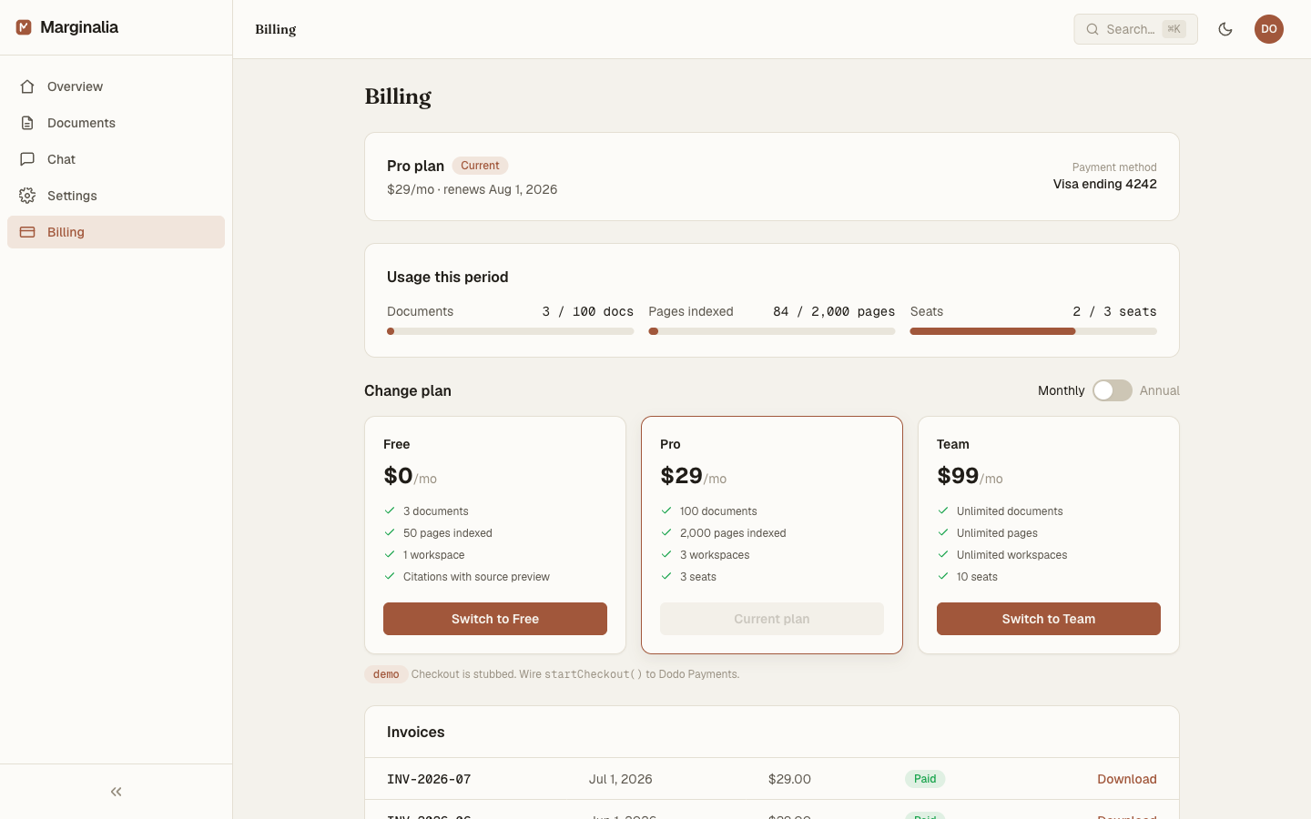The image size is (1311, 819).
Task: Toggle dark mode moon icon
Action: click(1225, 29)
